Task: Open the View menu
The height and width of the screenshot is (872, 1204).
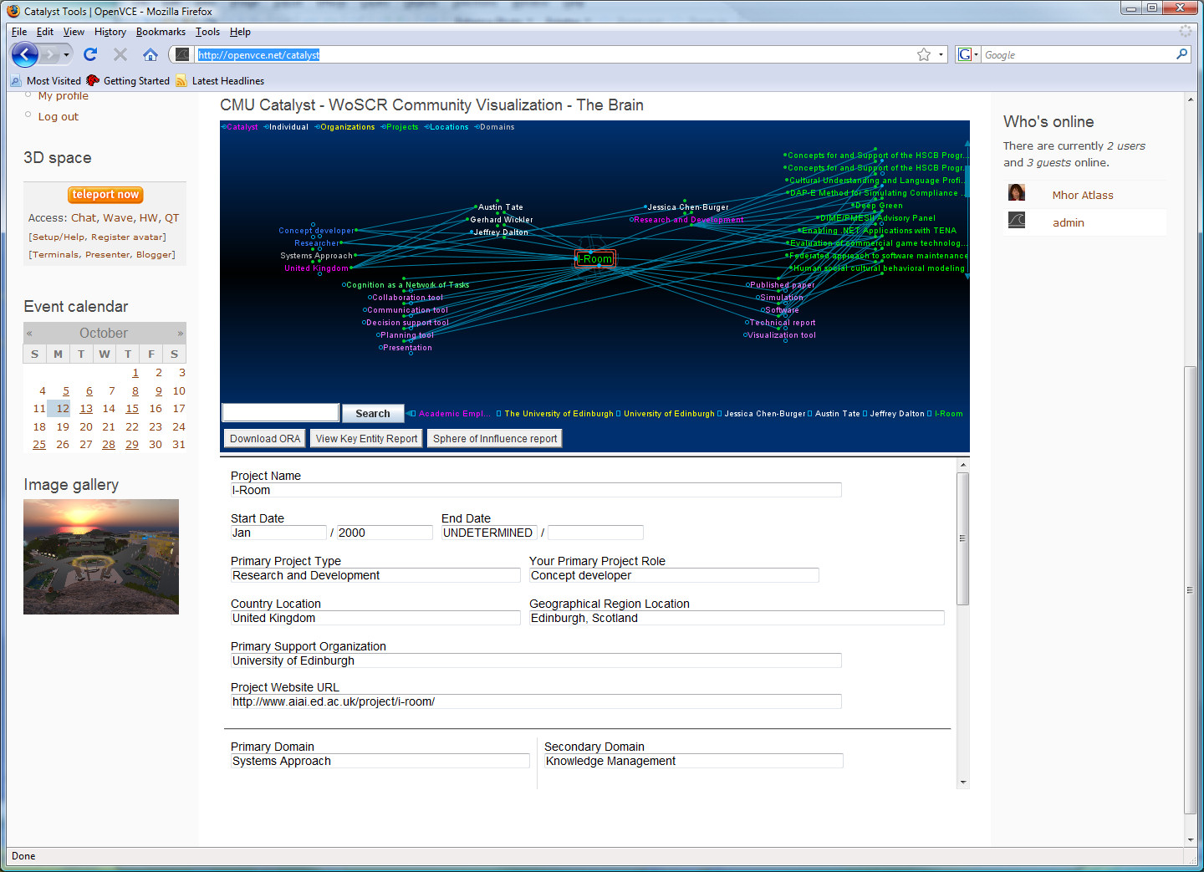Action: point(74,32)
